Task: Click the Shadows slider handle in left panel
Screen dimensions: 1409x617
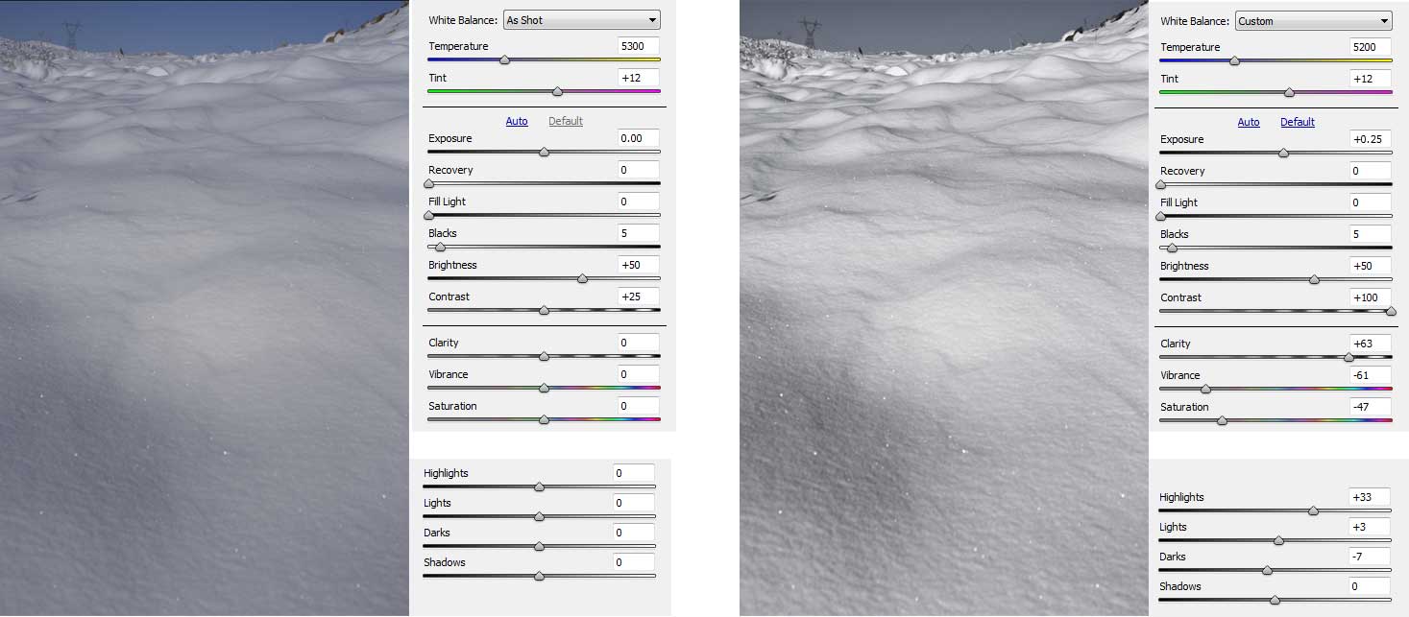Action: pos(539,576)
